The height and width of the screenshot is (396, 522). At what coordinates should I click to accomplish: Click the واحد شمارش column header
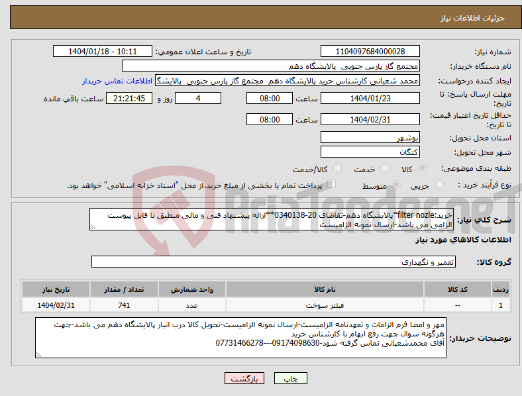(x=192, y=289)
